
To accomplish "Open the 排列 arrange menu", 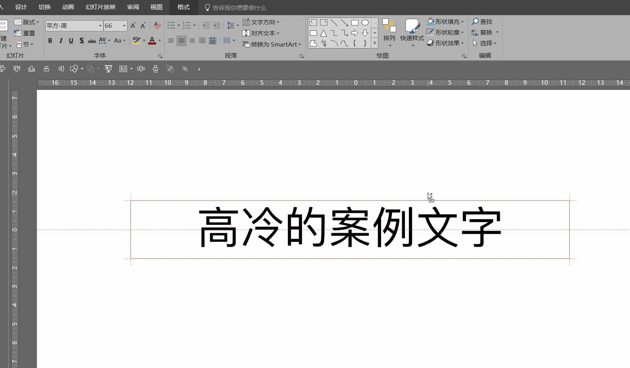I will point(389,32).
